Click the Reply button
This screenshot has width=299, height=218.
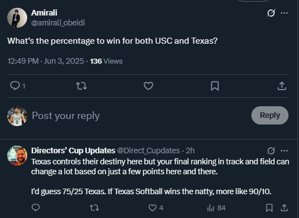click(270, 115)
